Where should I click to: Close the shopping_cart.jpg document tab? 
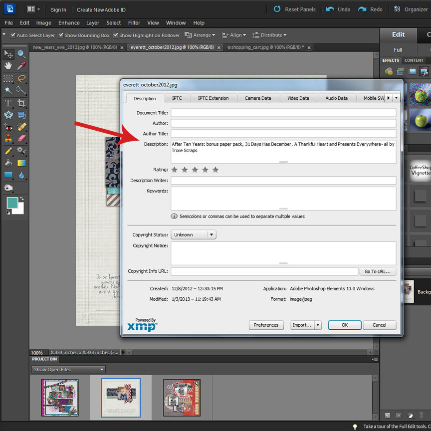[309, 47]
